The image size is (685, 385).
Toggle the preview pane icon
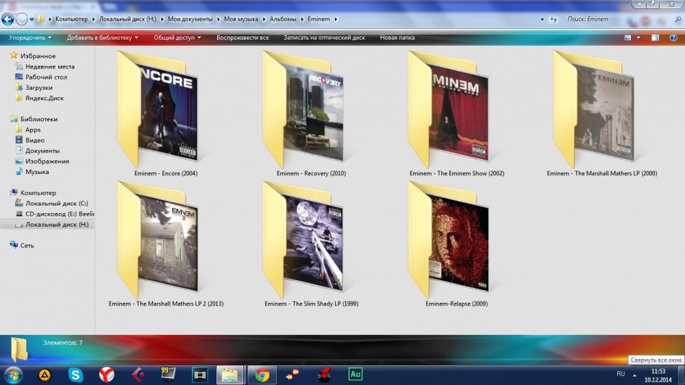click(655, 38)
